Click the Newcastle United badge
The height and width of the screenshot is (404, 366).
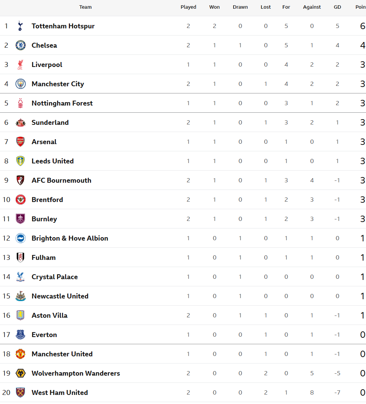point(20,296)
